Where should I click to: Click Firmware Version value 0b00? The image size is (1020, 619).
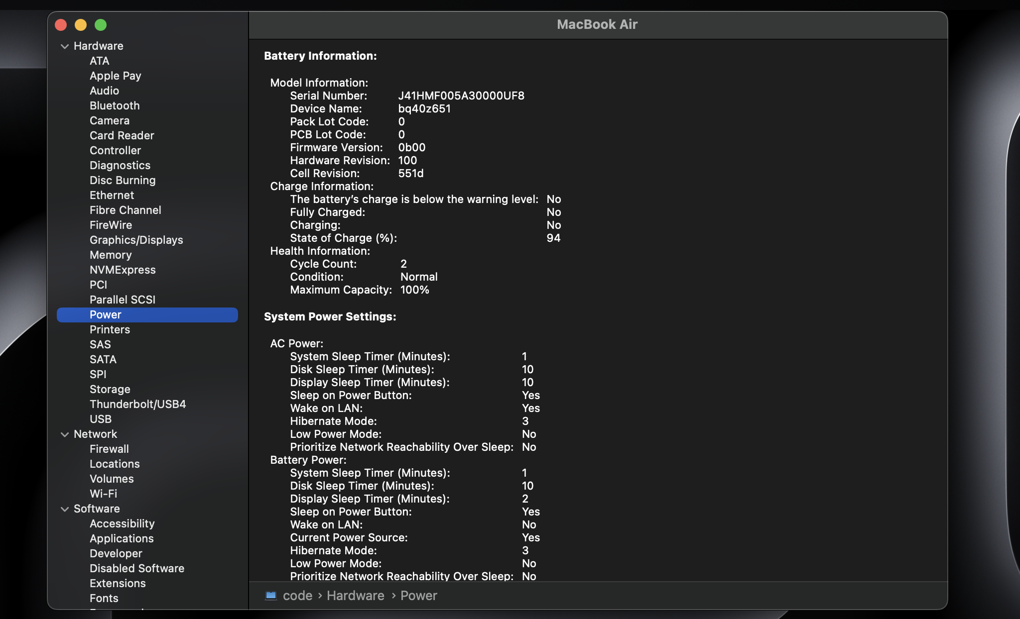[412, 147]
